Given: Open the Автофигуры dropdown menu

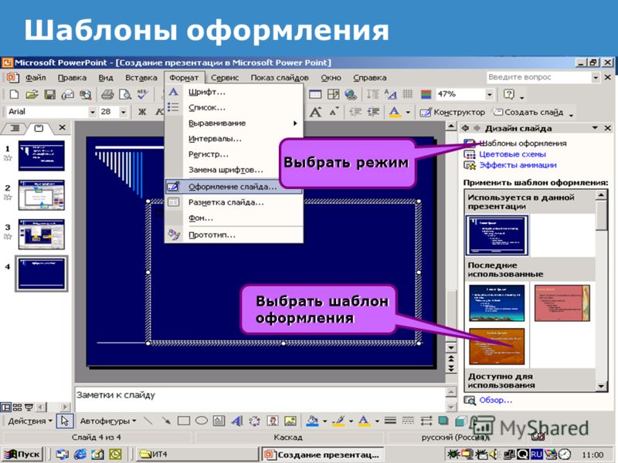Looking at the screenshot, I should click(x=108, y=421).
